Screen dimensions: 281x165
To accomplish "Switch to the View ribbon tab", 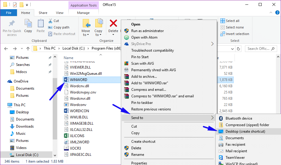I will pyautogui.click(x=60, y=13).
